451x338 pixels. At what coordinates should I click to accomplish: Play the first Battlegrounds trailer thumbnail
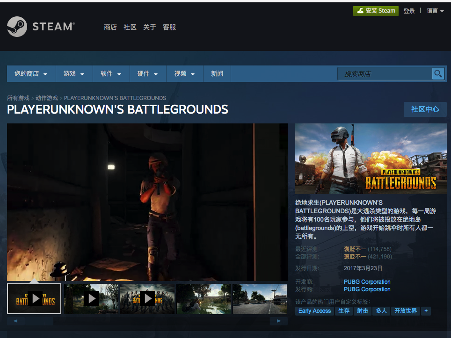click(34, 299)
